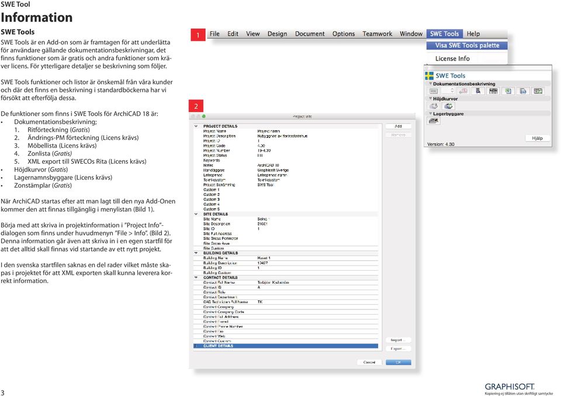Click the CAD Technician Full Name value 'TK'
The image size is (561, 396).
pos(260,302)
